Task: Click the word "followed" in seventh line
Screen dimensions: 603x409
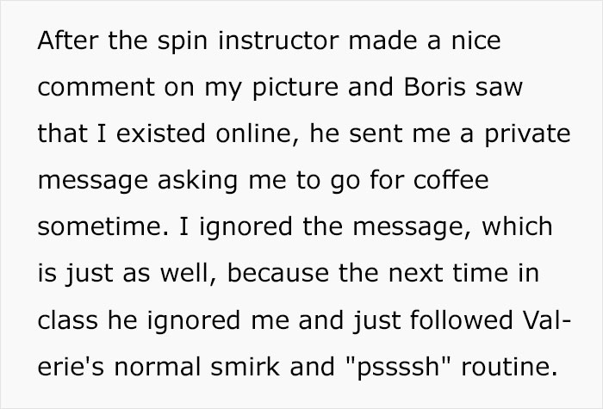Action: (x=462, y=319)
